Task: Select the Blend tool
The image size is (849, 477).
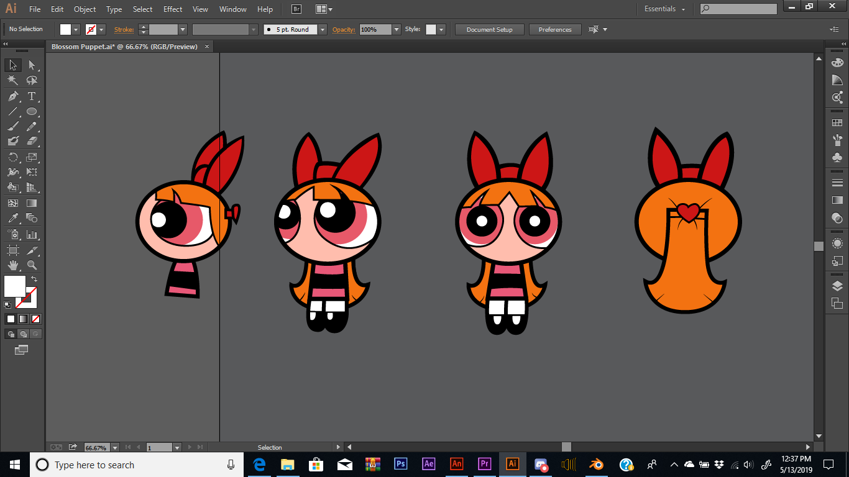Action: (x=32, y=218)
